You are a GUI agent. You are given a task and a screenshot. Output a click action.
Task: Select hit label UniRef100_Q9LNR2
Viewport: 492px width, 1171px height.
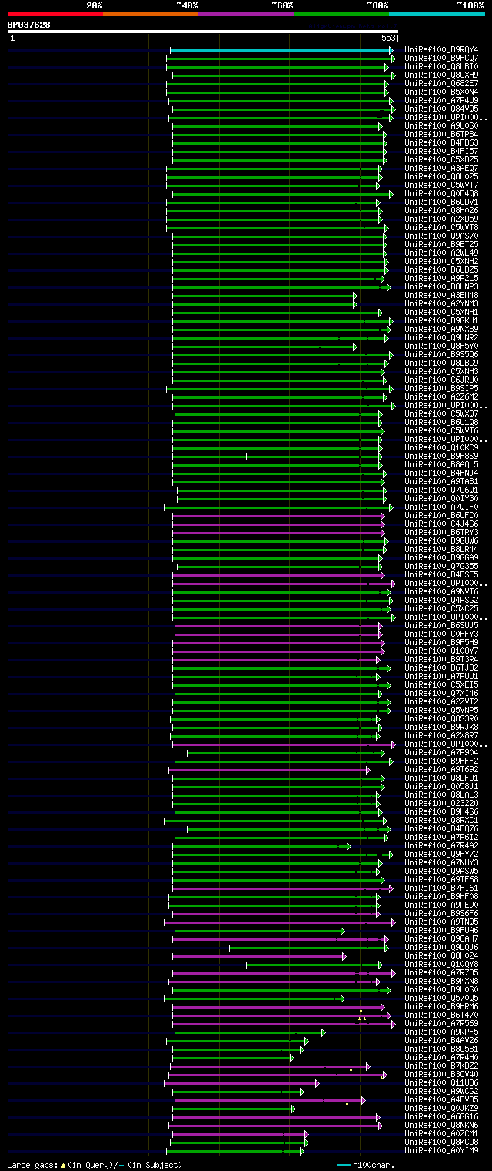point(441,337)
